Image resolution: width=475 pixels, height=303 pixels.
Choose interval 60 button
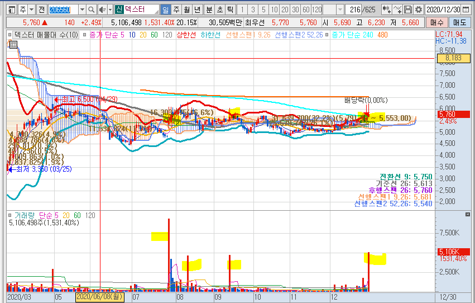coord(306,10)
